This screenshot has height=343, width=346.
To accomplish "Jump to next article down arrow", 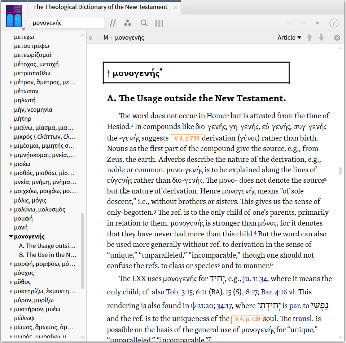I will [321, 38].
